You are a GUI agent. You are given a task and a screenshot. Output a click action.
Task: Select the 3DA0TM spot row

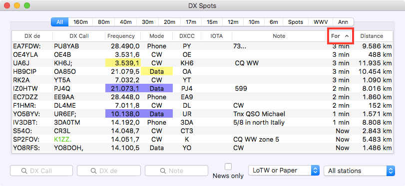[x=202, y=122]
